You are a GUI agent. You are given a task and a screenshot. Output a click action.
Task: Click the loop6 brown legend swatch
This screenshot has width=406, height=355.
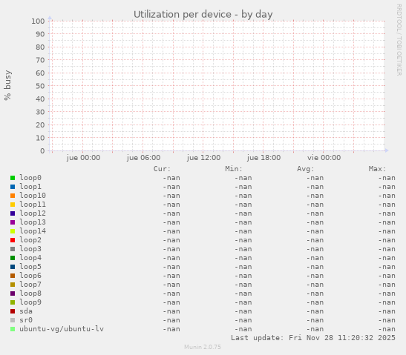click(13, 276)
